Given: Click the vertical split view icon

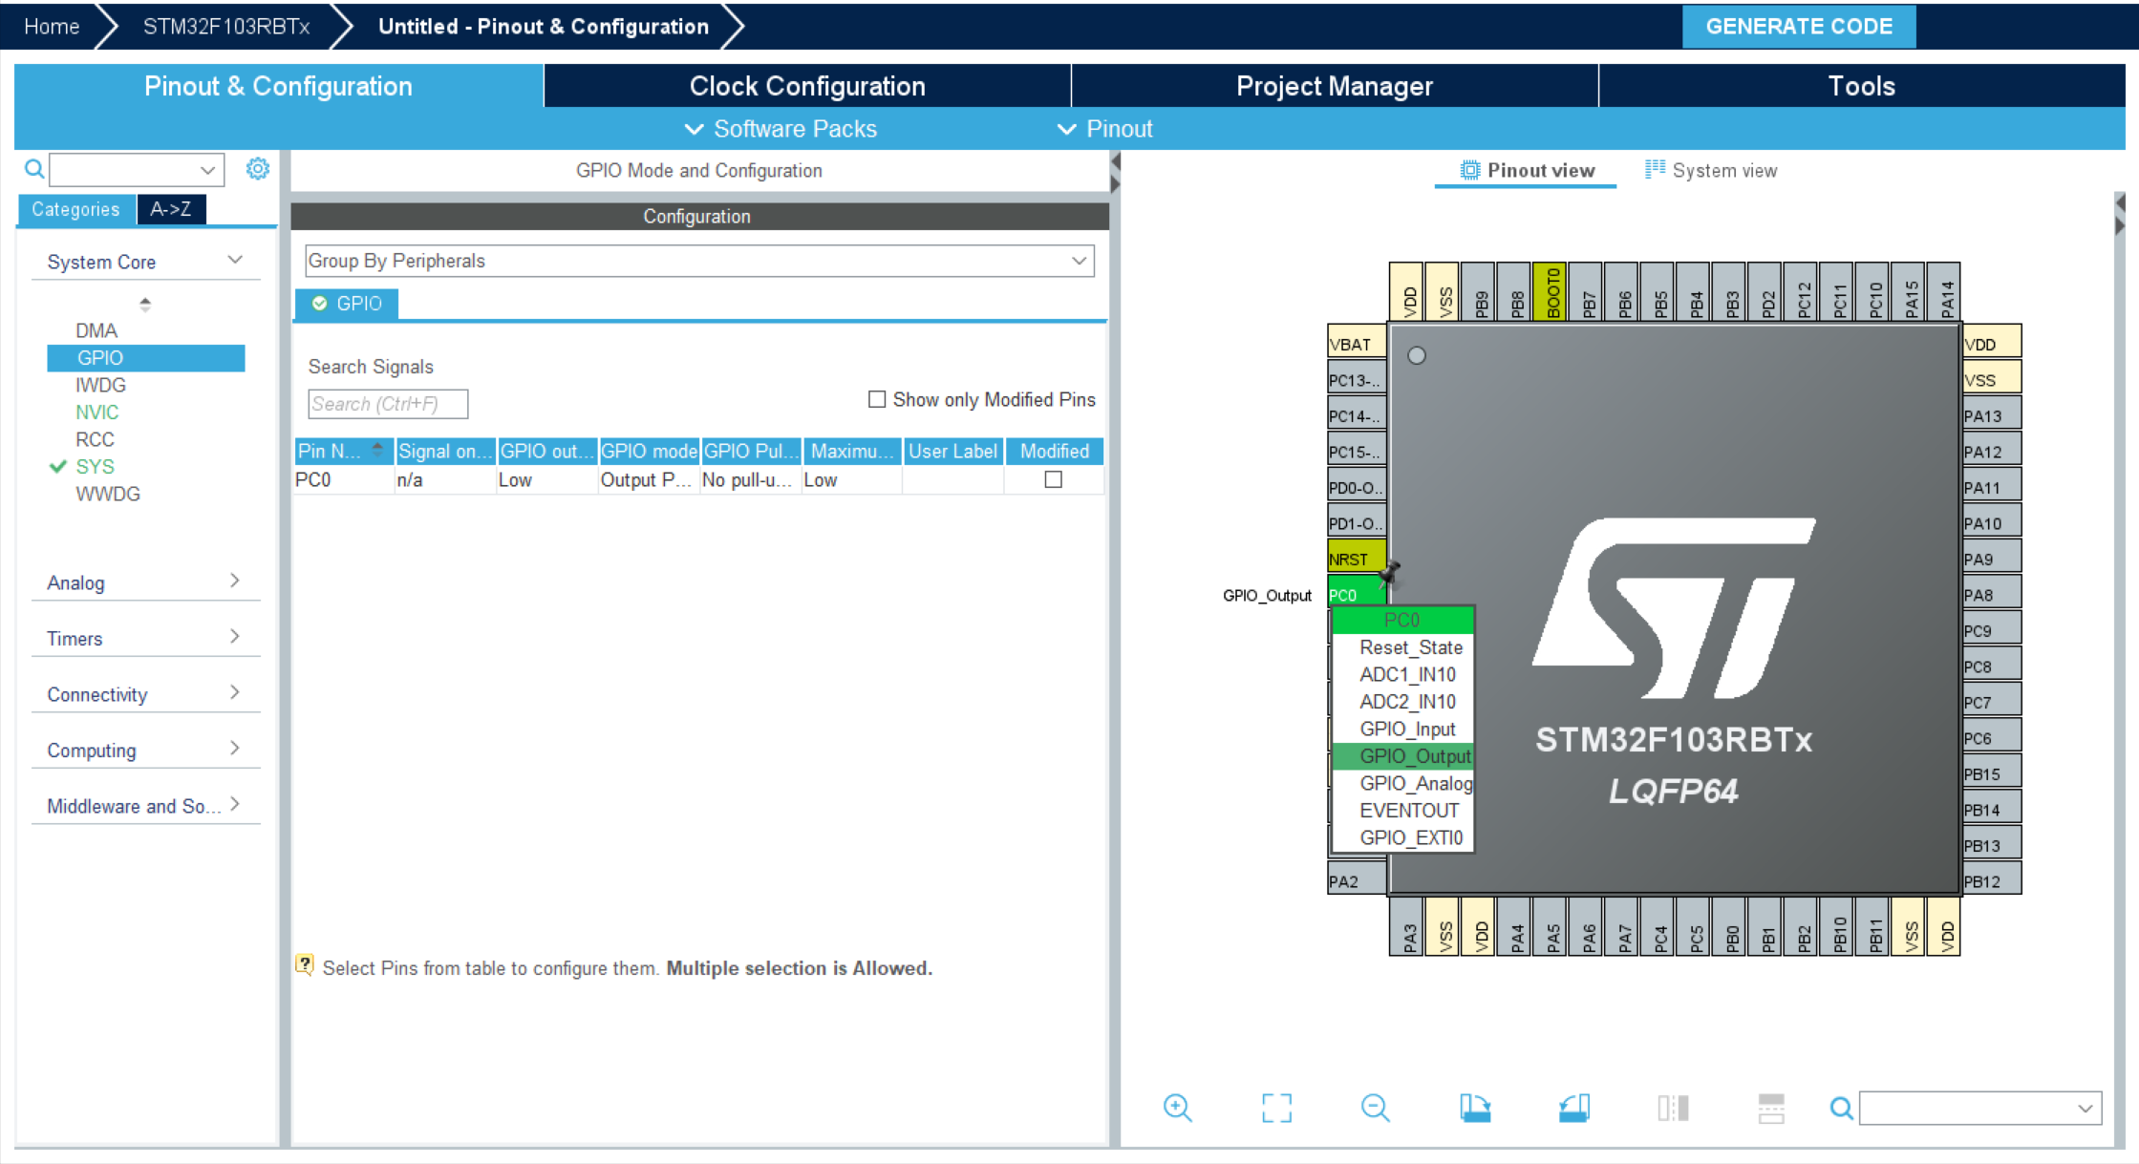Looking at the screenshot, I should [x=1673, y=1108].
